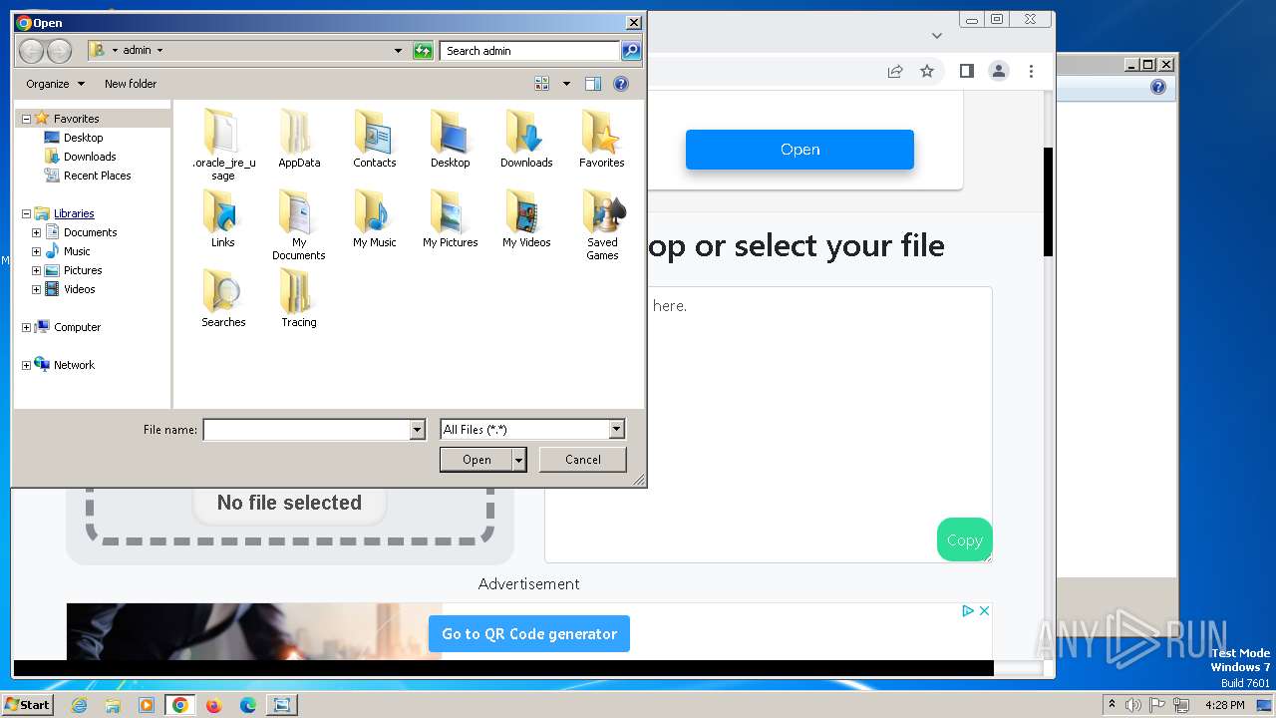Close the advertisement with X icon
The width and height of the screenshot is (1276, 718).
984,611
